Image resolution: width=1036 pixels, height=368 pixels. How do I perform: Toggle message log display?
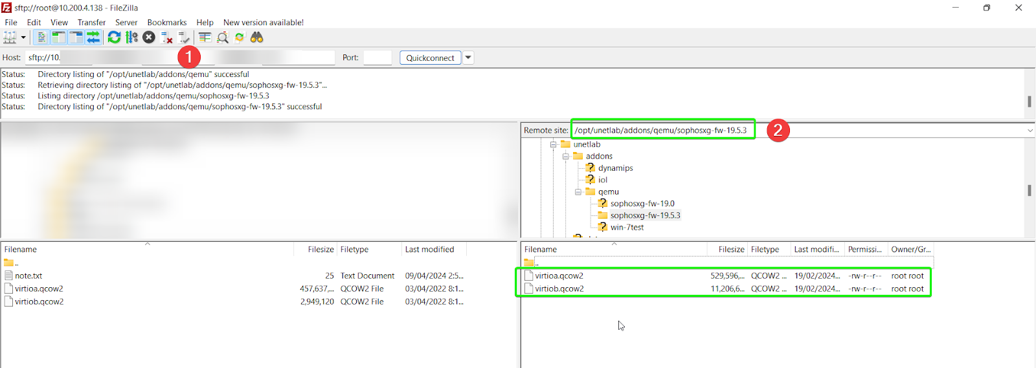pos(41,38)
